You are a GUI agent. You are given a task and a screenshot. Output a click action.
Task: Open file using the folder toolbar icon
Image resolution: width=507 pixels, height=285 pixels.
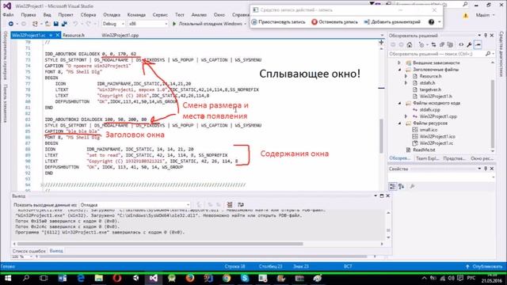(48, 24)
